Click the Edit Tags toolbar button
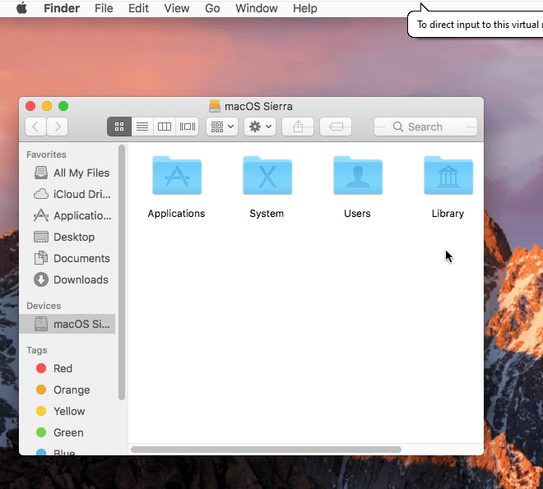This screenshot has width=543, height=489. (x=336, y=127)
